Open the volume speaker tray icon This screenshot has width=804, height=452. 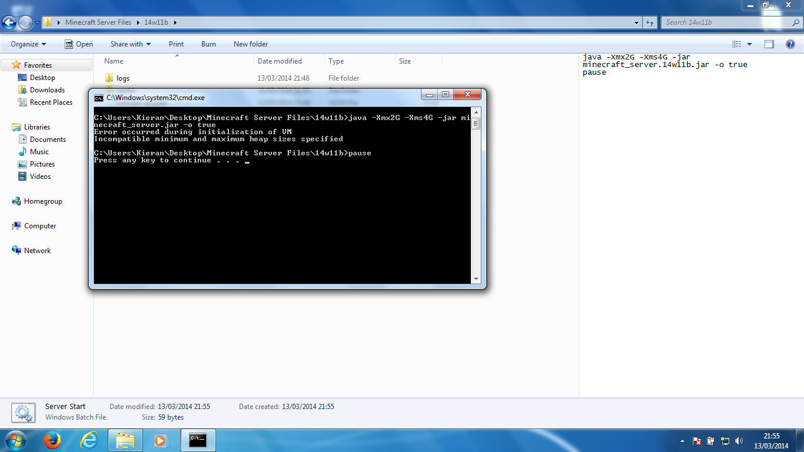[739, 441]
